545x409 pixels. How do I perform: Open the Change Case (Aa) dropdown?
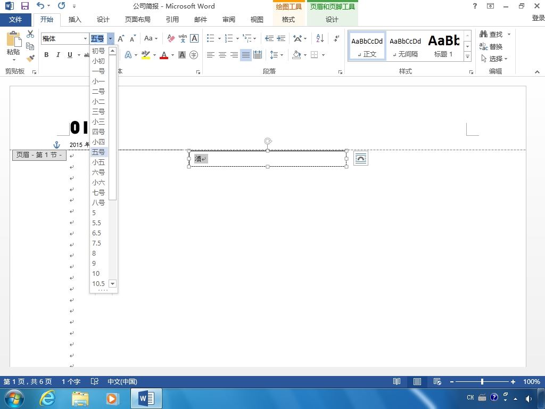point(151,38)
